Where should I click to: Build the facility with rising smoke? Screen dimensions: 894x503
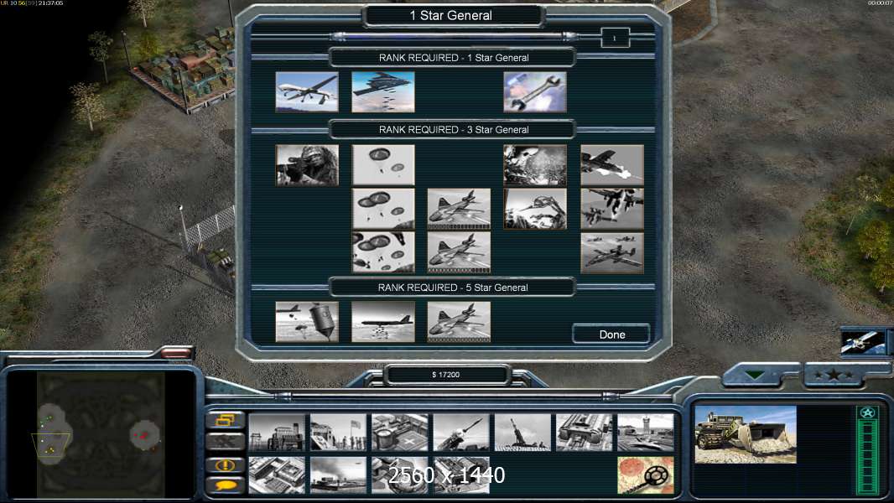338,475
